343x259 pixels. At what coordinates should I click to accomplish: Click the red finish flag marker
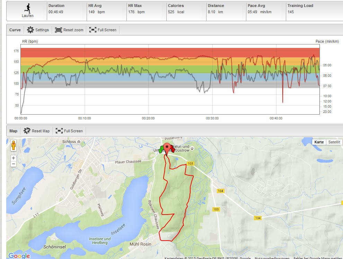173,149
